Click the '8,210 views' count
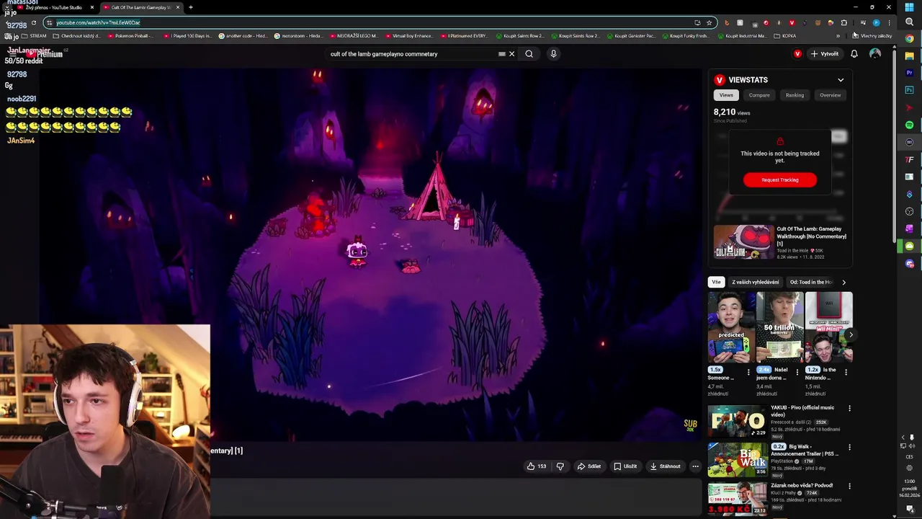Viewport: 922px width, 519px height. 732,112
